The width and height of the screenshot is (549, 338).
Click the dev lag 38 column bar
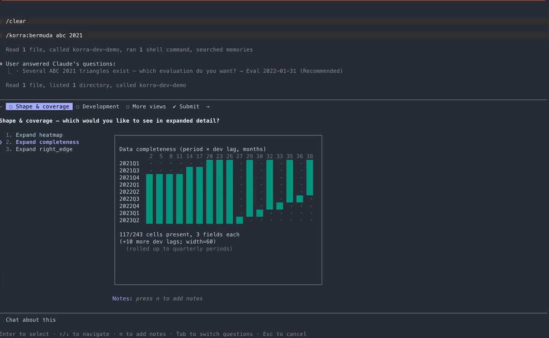[310, 177]
